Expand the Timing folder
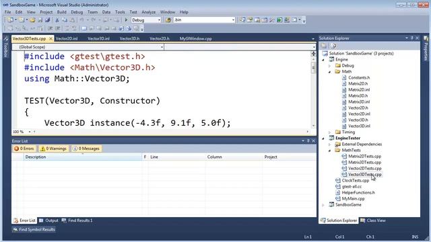Viewport: 431px width, 242px height. pos(329,132)
